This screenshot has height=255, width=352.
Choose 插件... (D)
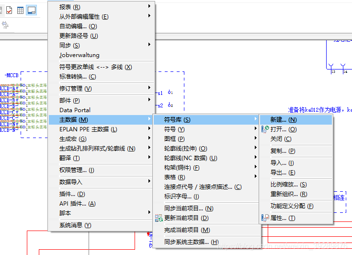click(101, 194)
